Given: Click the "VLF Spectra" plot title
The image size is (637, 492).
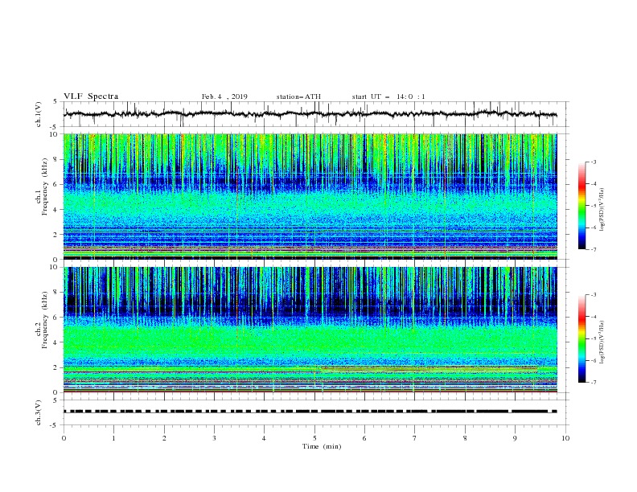Looking at the screenshot, I should coord(91,96).
